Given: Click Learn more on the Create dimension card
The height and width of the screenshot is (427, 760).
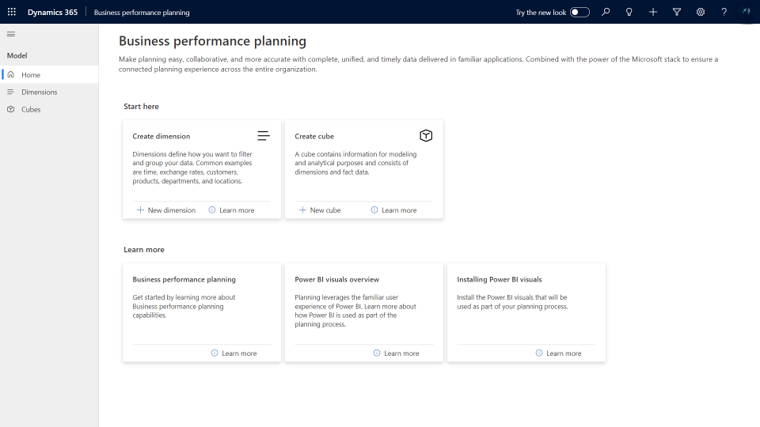Looking at the screenshot, I should pos(232,210).
